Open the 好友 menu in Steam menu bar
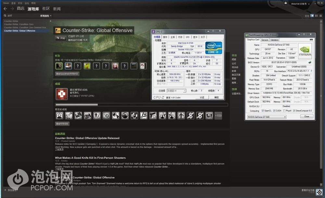 point(20,3)
